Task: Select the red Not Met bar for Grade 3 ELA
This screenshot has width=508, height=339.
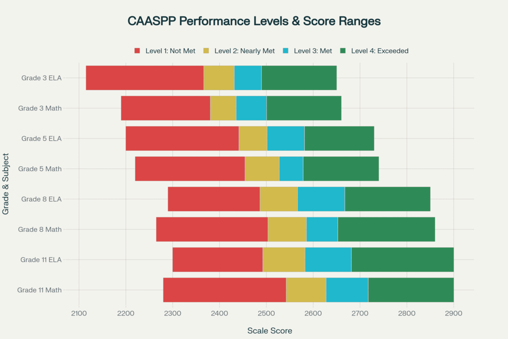Action: [145, 78]
